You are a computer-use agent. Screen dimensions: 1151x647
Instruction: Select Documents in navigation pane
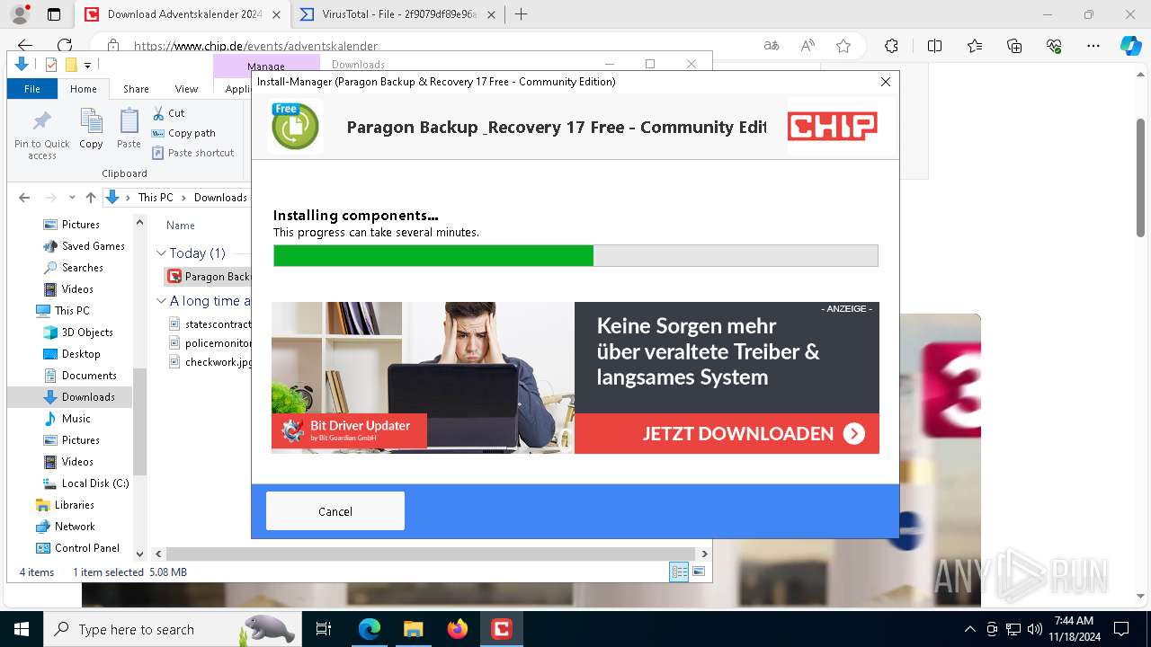(x=80, y=376)
